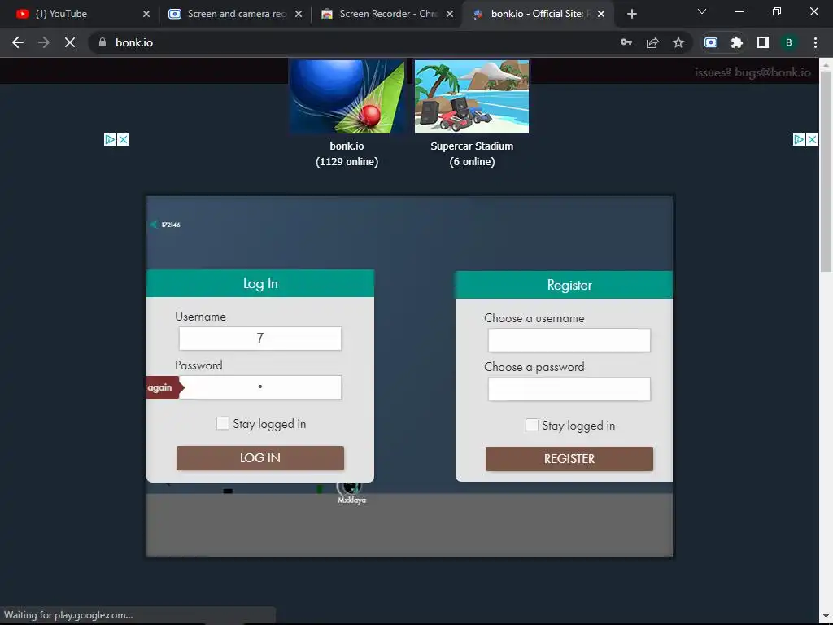Click the scrollbar down arrow
This screenshot has width=833, height=625.
coord(826,616)
